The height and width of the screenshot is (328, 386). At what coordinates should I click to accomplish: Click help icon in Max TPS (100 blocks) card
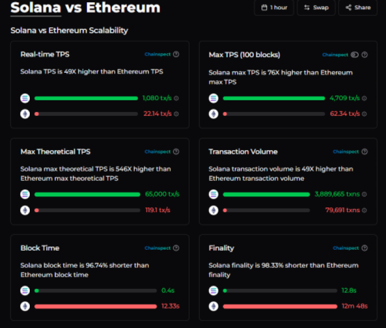364,55
